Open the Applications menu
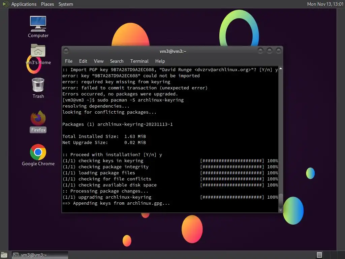This screenshot has width=345, height=259. pyautogui.click(x=24, y=4)
